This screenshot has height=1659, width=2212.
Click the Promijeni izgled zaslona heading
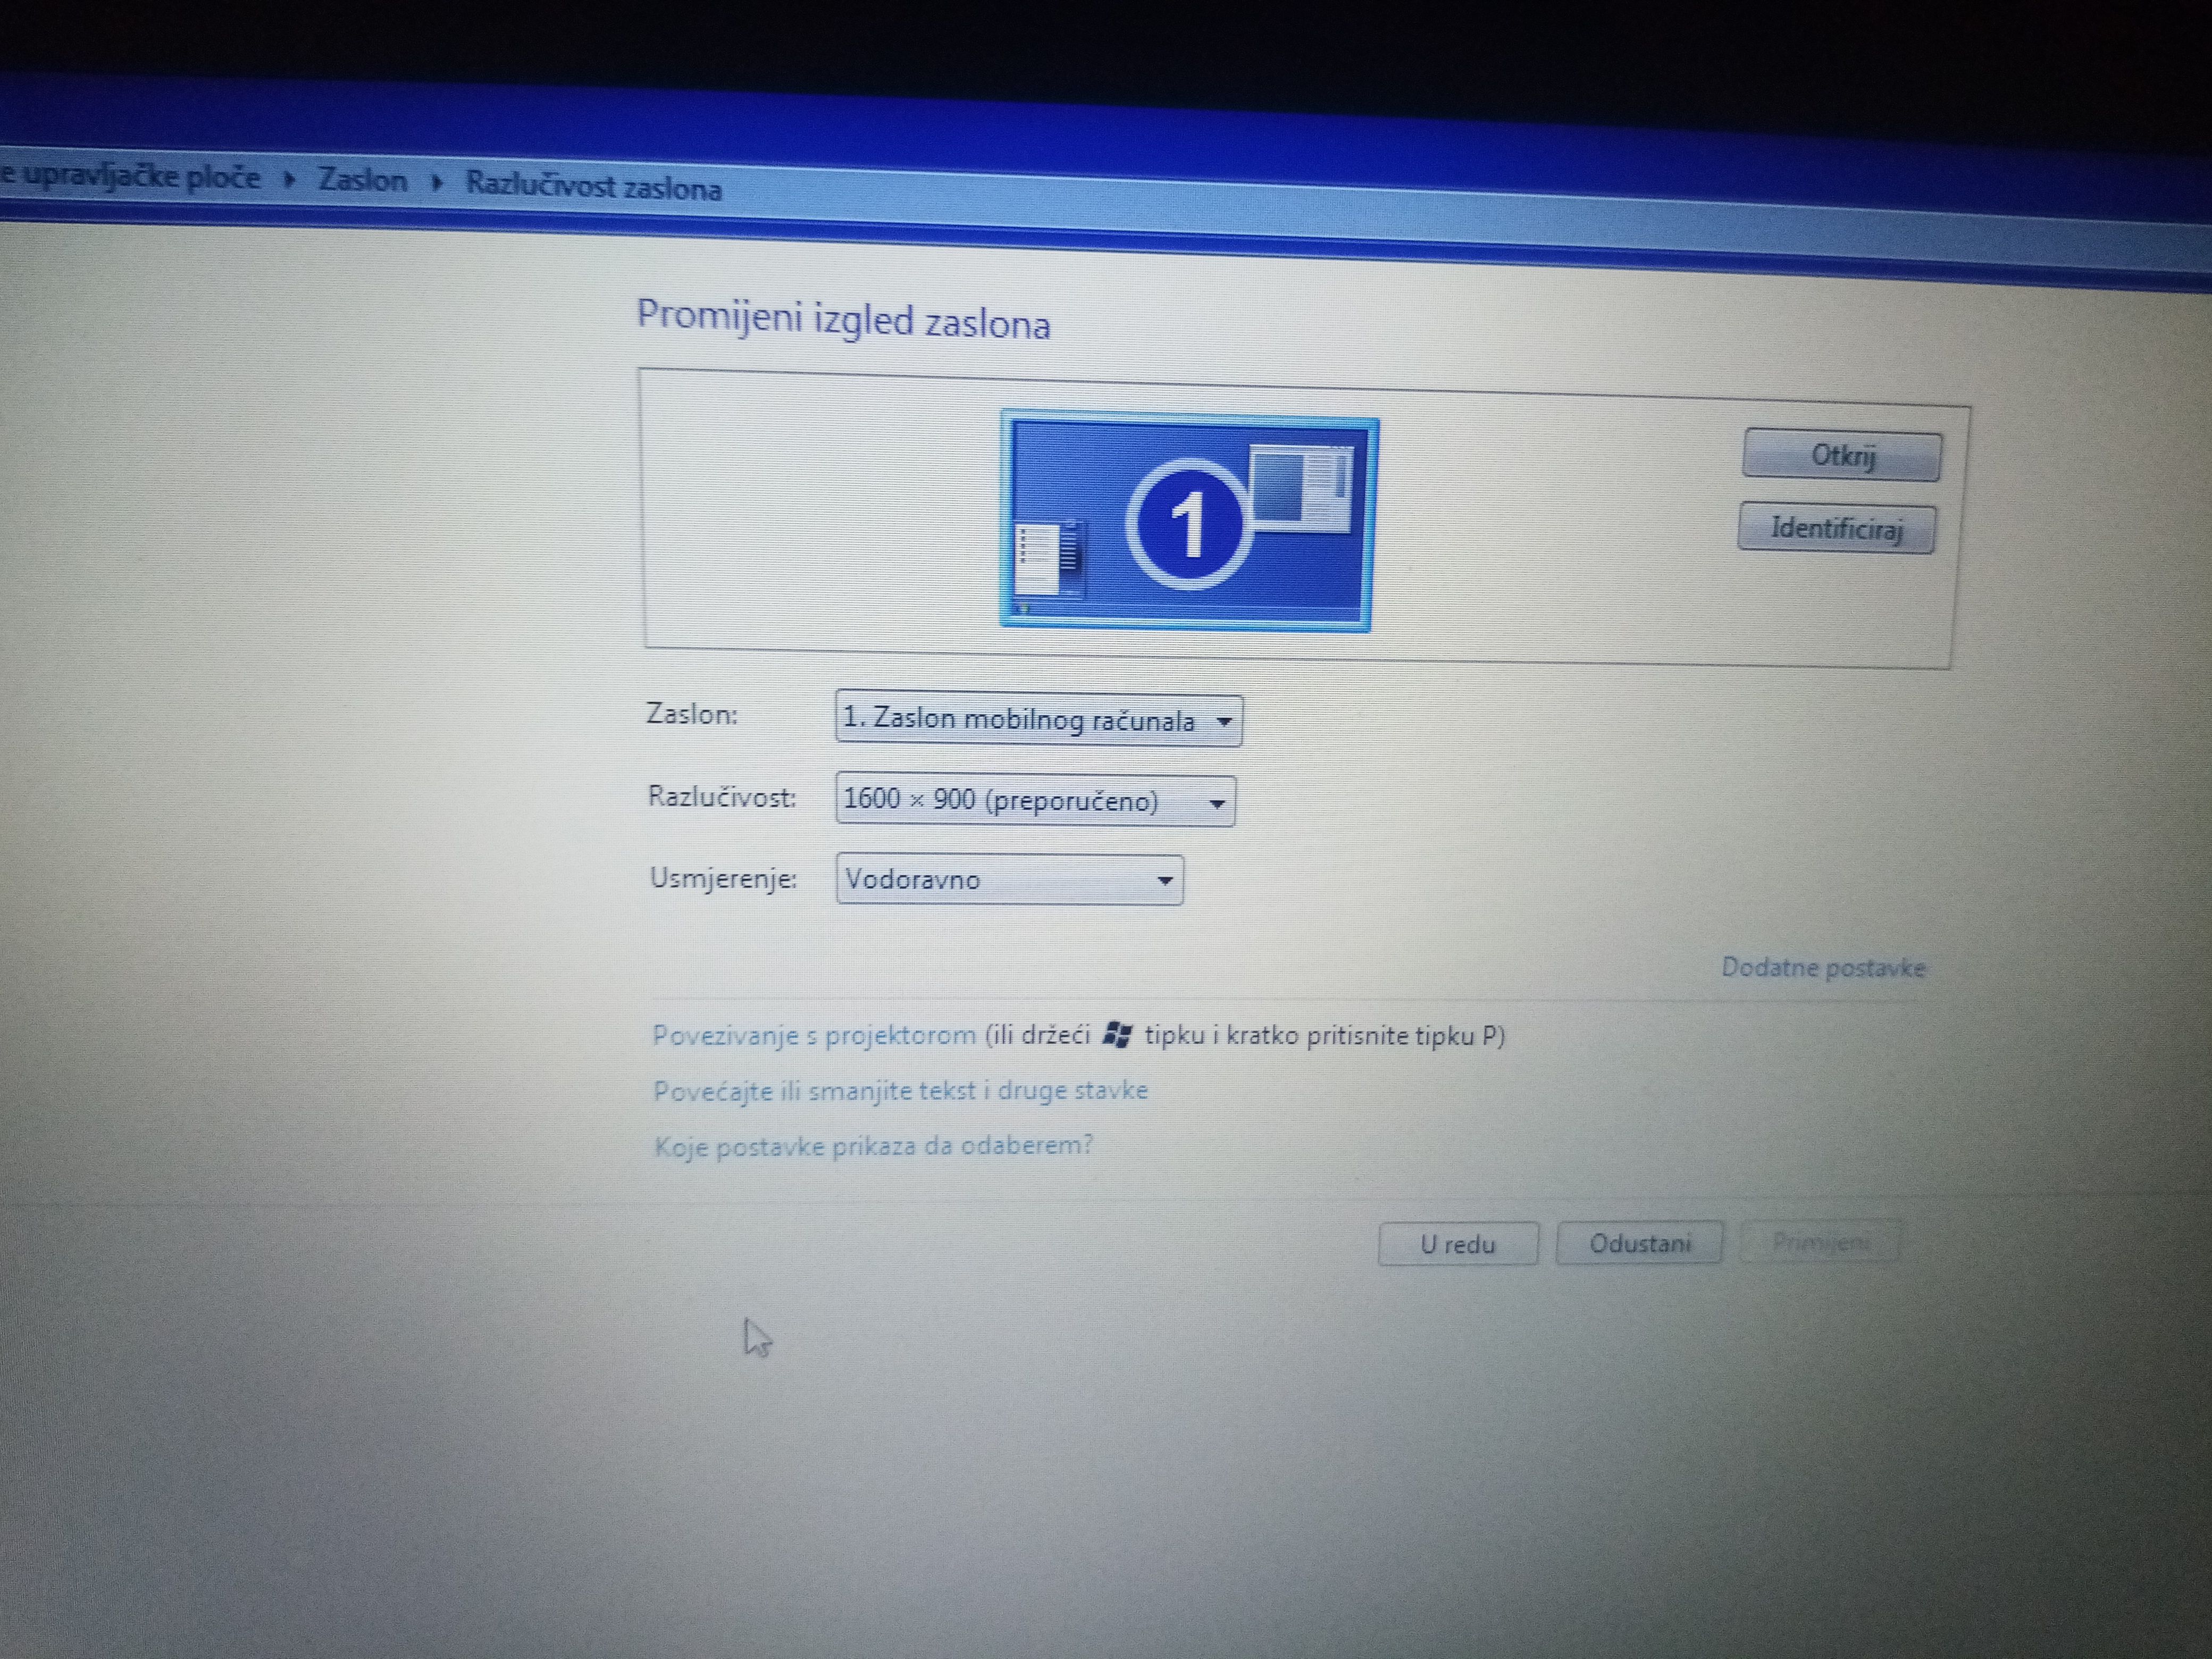[843, 320]
